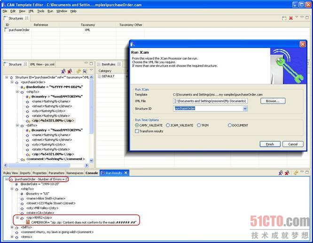The width and height of the screenshot is (313, 243).
Task: Collapse the Structure ID root node in Structure tree
Action: (x=7, y=77)
